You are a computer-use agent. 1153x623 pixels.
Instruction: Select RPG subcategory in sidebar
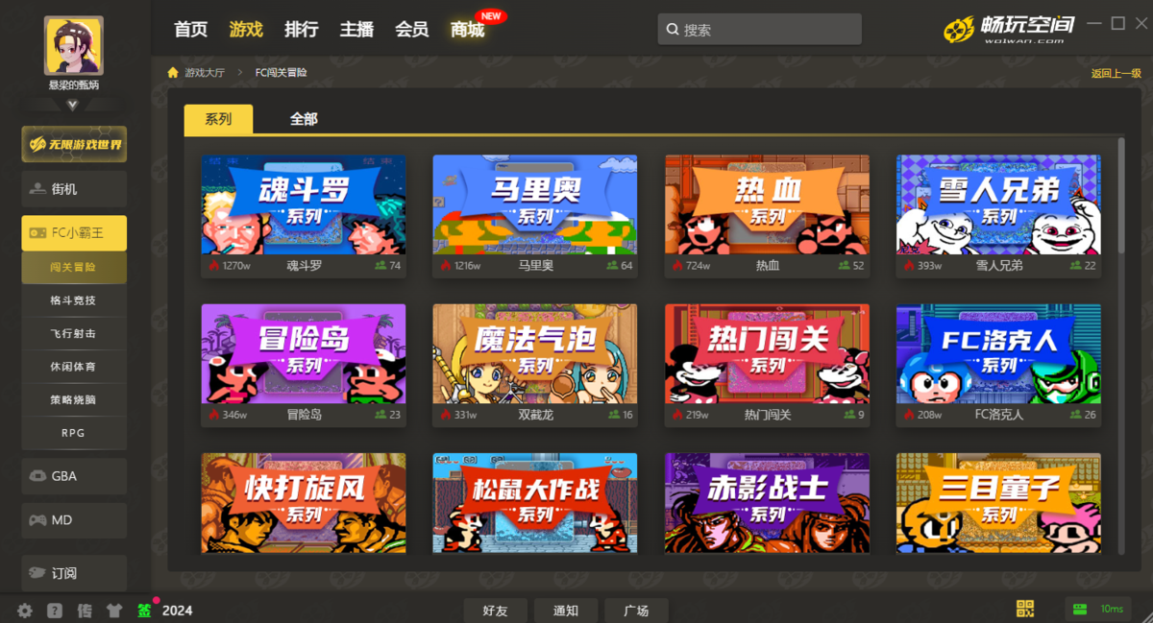coord(74,433)
